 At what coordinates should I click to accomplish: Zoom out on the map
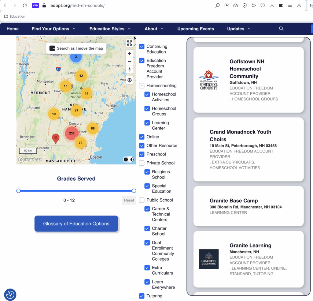click(x=130, y=62)
